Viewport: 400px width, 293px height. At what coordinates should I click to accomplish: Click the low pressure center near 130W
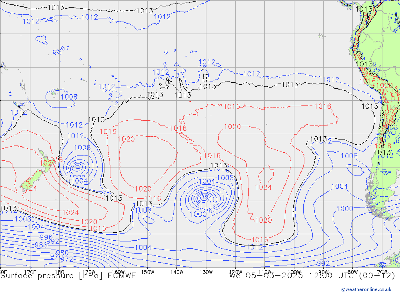click(204, 197)
